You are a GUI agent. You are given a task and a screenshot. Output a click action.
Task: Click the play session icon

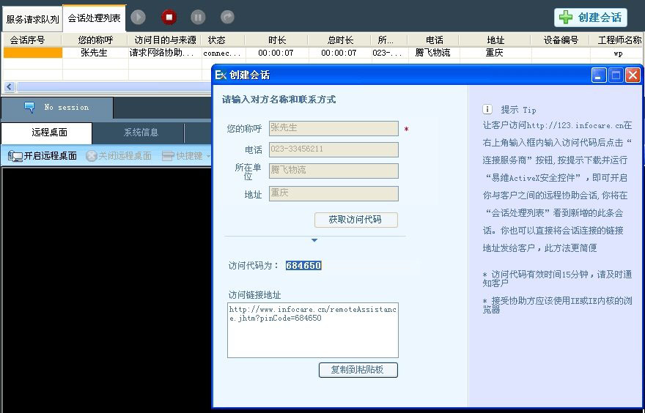(138, 17)
